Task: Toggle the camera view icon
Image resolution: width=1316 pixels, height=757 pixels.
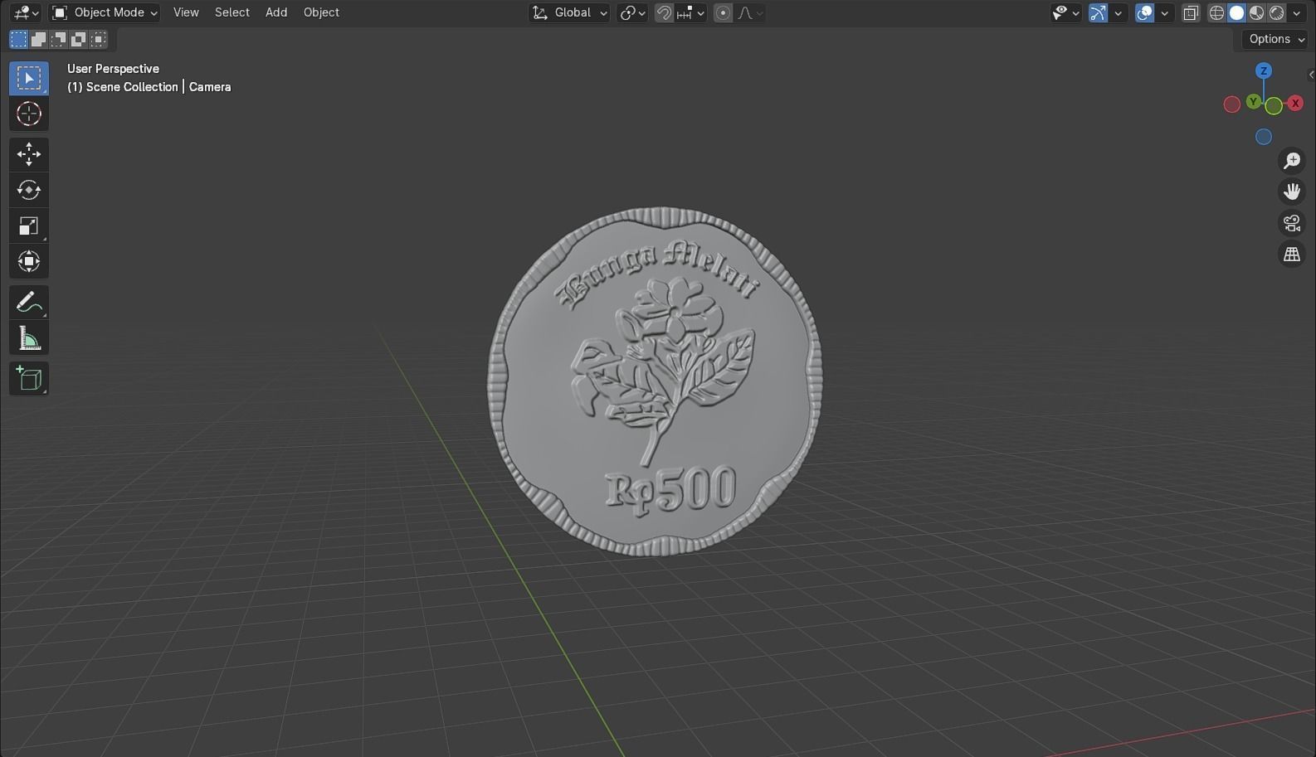Action: coord(1292,223)
